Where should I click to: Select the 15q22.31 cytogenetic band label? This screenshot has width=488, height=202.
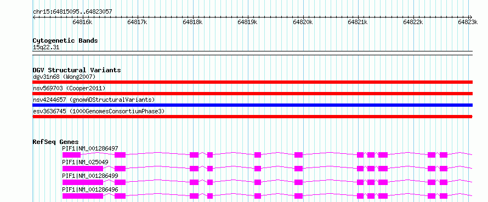pos(46,48)
